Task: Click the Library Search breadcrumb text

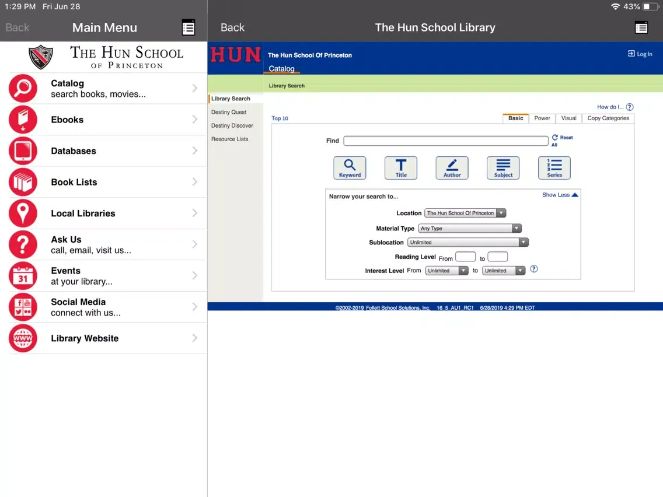Action: [x=287, y=86]
